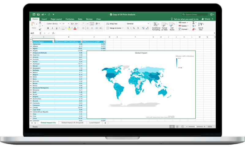The height and width of the screenshot is (147, 245).
Task: Open the General number format dropdown
Action: pos(138,24)
